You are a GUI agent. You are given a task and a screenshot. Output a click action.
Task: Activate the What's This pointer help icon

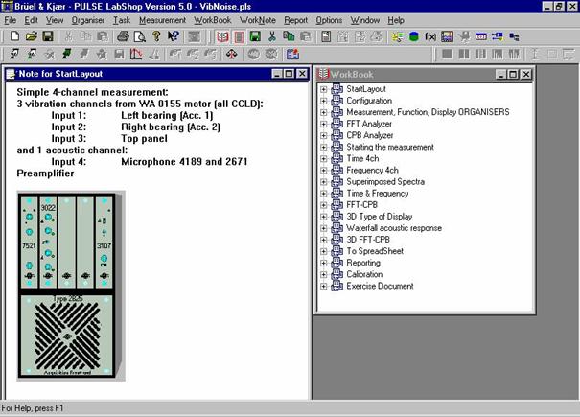pos(174,36)
